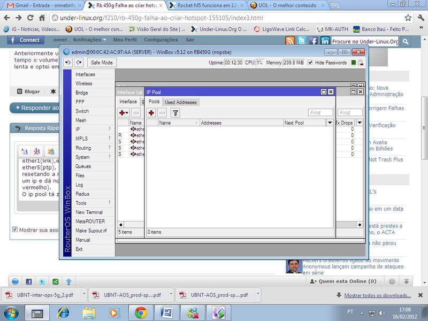This screenshot has width=428, height=321.
Task: Click the WinBox undo arrow icon
Action: pyautogui.click(x=68, y=63)
